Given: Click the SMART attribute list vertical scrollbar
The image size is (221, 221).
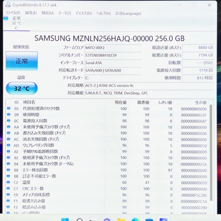Looking at the screenshot, I should [211, 153].
